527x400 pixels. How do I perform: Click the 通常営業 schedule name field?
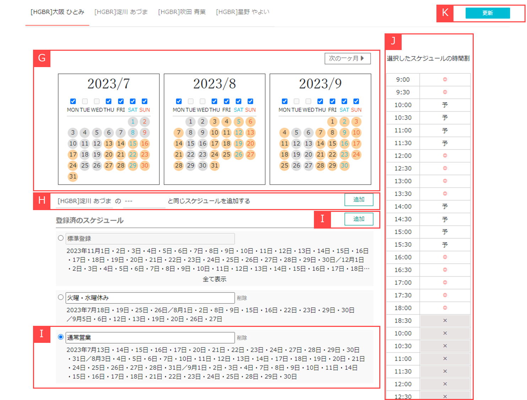(x=150, y=338)
